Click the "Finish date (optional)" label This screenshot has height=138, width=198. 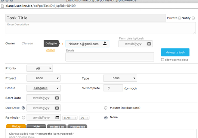(x=131, y=38)
